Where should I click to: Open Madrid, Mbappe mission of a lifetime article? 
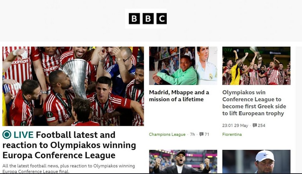179,96
